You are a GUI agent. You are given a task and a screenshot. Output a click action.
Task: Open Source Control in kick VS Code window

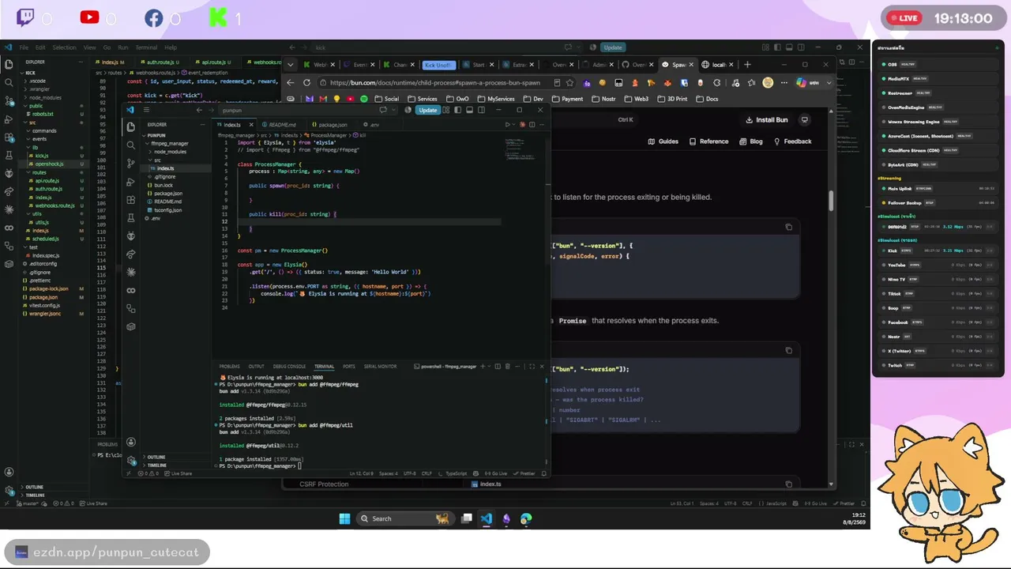pos(9,100)
